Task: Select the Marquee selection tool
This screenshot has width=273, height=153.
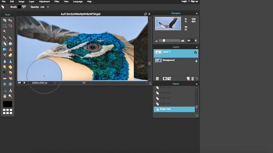Action: (5, 26)
